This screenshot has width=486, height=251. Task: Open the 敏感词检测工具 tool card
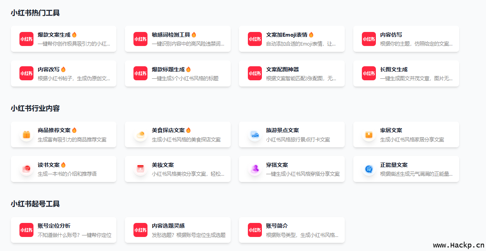pyautogui.click(x=177, y=39)
